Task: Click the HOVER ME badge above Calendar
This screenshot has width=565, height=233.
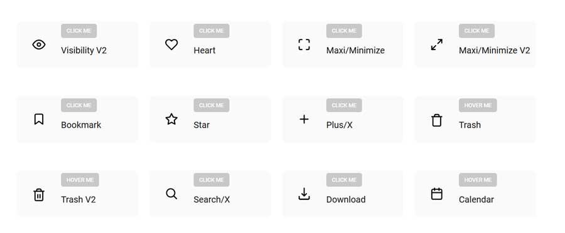Action: pyautogui.click(x=478, y=180)
